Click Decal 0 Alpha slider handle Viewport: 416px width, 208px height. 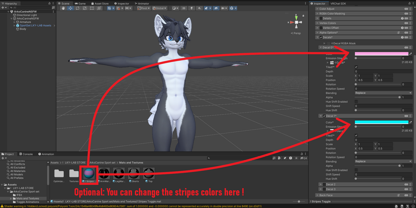point(399,97)
